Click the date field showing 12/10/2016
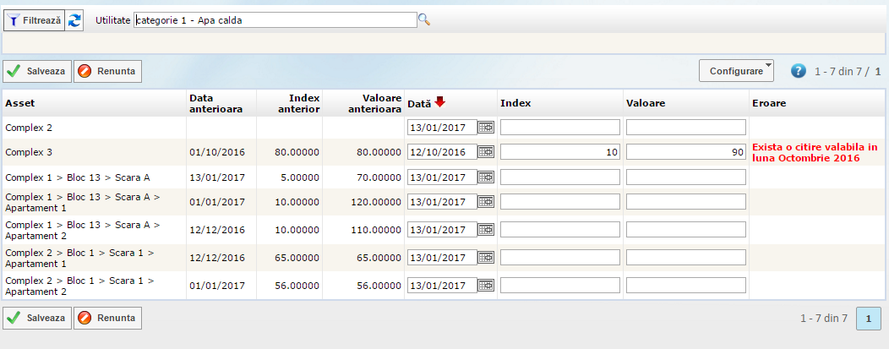 click(441, 152)
